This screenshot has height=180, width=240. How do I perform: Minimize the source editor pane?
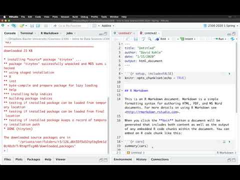tap(229, 34)
